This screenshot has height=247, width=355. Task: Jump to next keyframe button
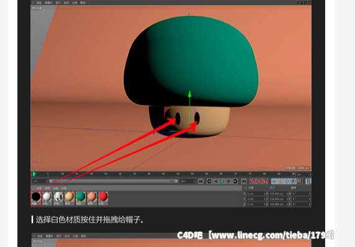(x=235, y=181)
